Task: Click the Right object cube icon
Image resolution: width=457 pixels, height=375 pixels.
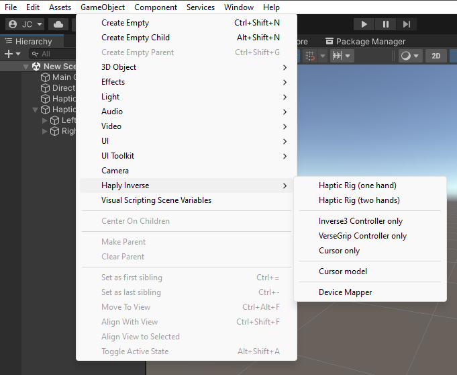Action: [x=54, y=131]
